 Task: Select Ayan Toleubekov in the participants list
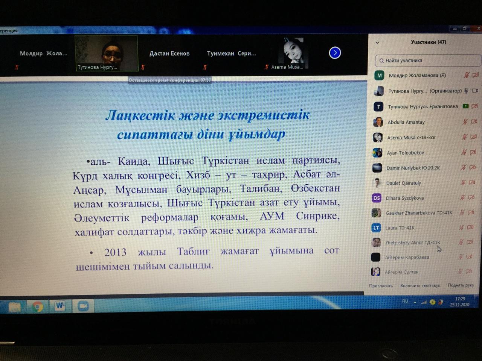point(405,153)
